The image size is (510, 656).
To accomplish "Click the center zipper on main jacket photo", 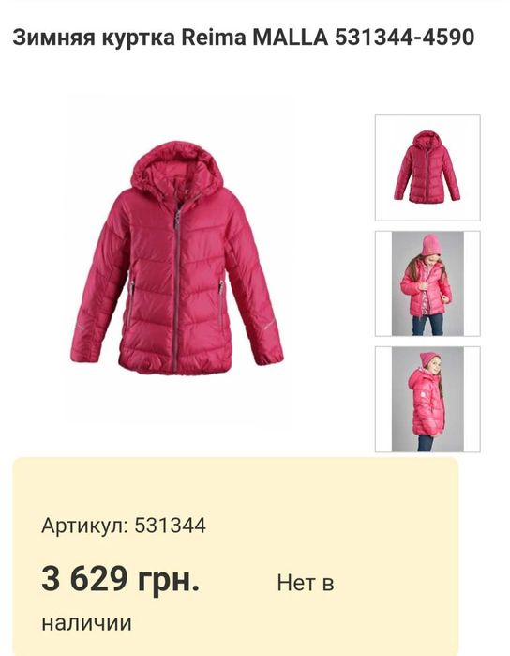I will click(x=176, y=289).
